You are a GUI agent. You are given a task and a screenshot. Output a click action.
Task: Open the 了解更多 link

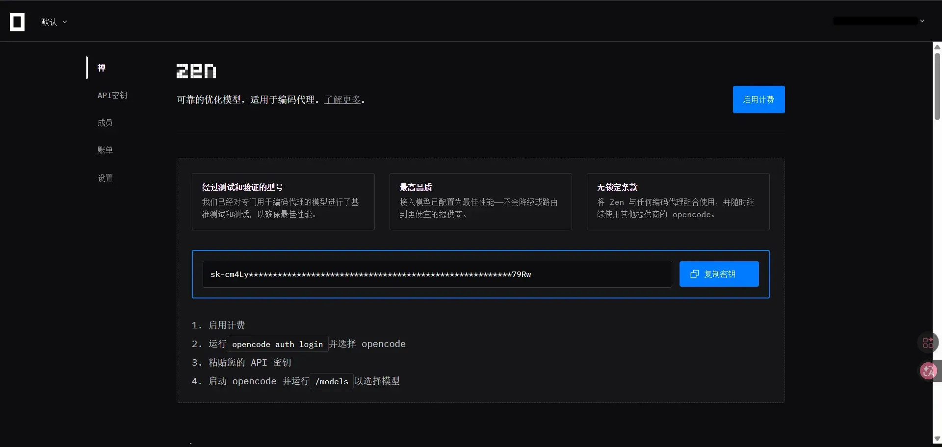pos(342,99)
